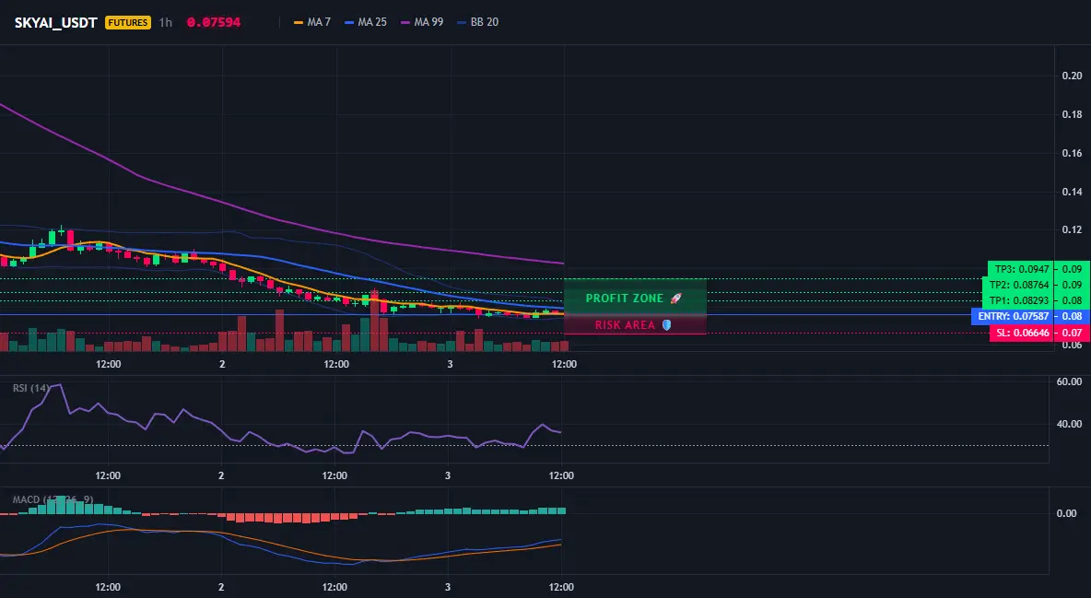Select the RISK AREA label
Image resolution: width=1091 pixels, height=598 pixels.
pos(625,325)
